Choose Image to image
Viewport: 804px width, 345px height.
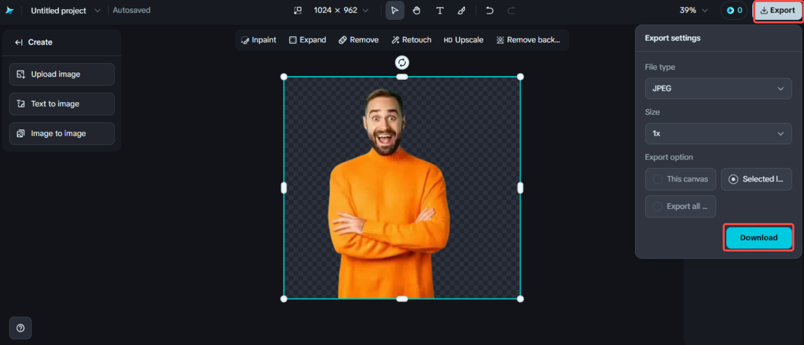(62, 133)
